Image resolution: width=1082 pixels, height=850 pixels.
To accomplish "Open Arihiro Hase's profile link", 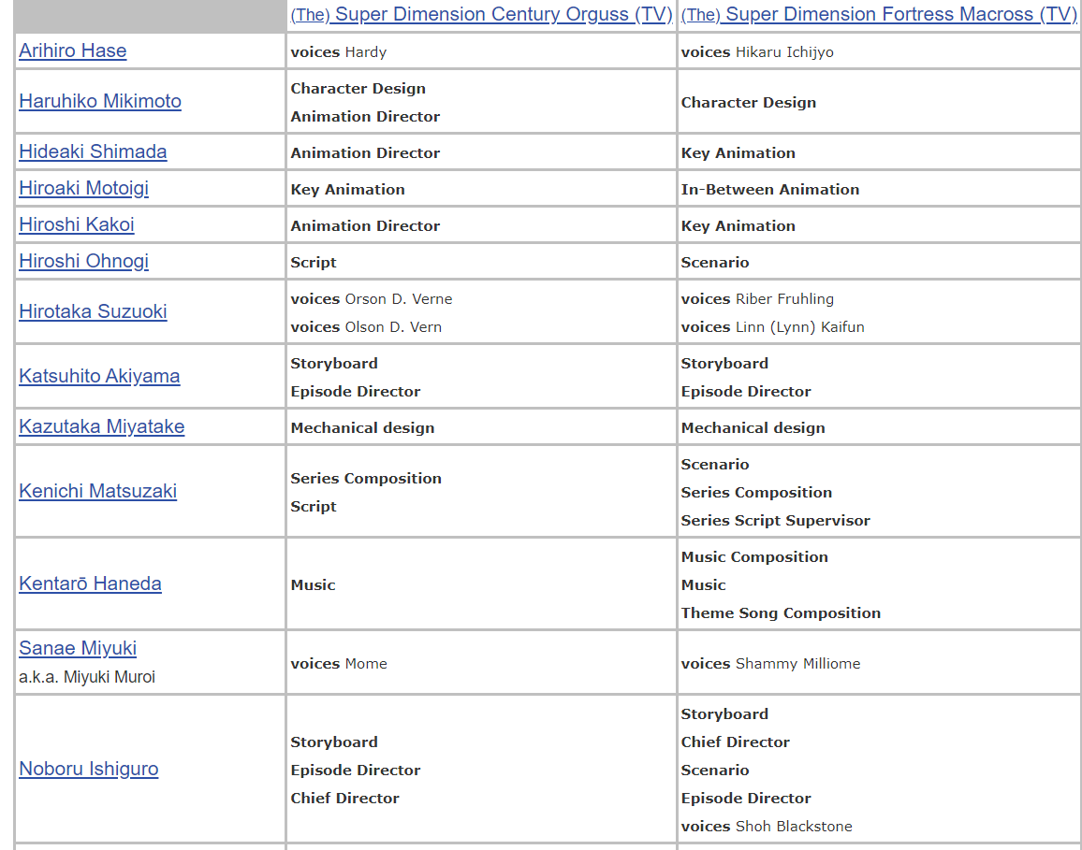I will (72, 51).
